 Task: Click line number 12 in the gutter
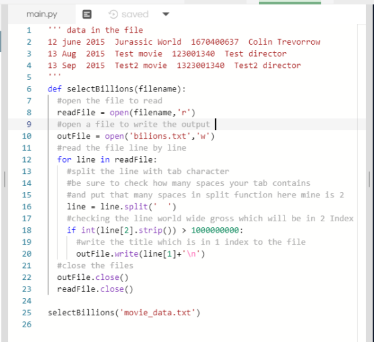pyautogui.click(x=27, y=159)
